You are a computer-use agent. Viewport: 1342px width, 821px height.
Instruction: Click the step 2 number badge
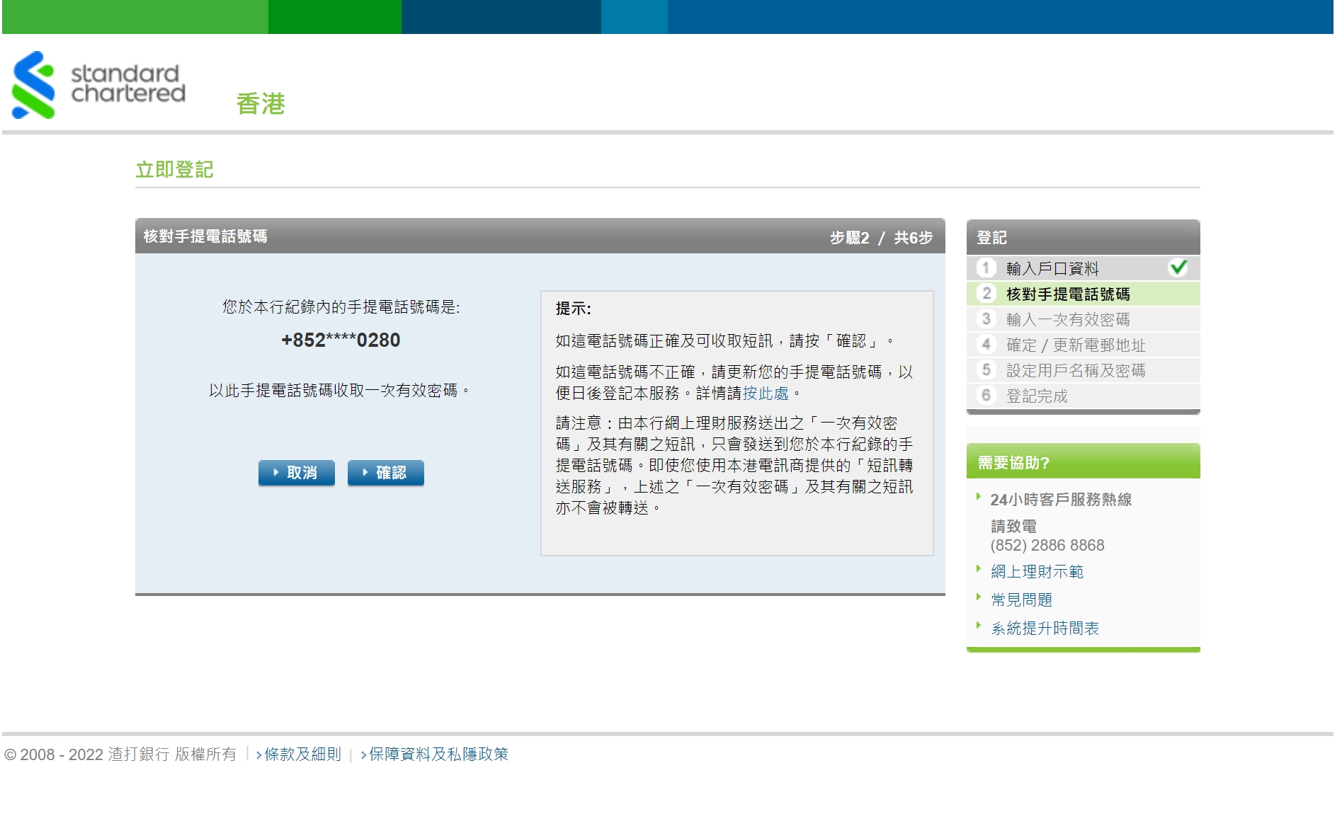click(x=986, y=294)
